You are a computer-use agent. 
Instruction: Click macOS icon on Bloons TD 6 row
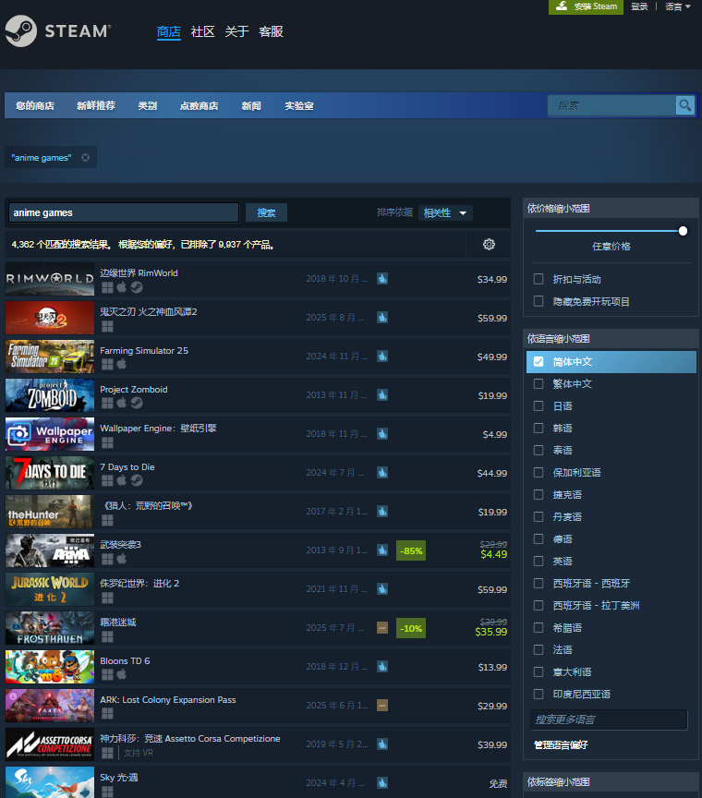[x=122, y=674]
